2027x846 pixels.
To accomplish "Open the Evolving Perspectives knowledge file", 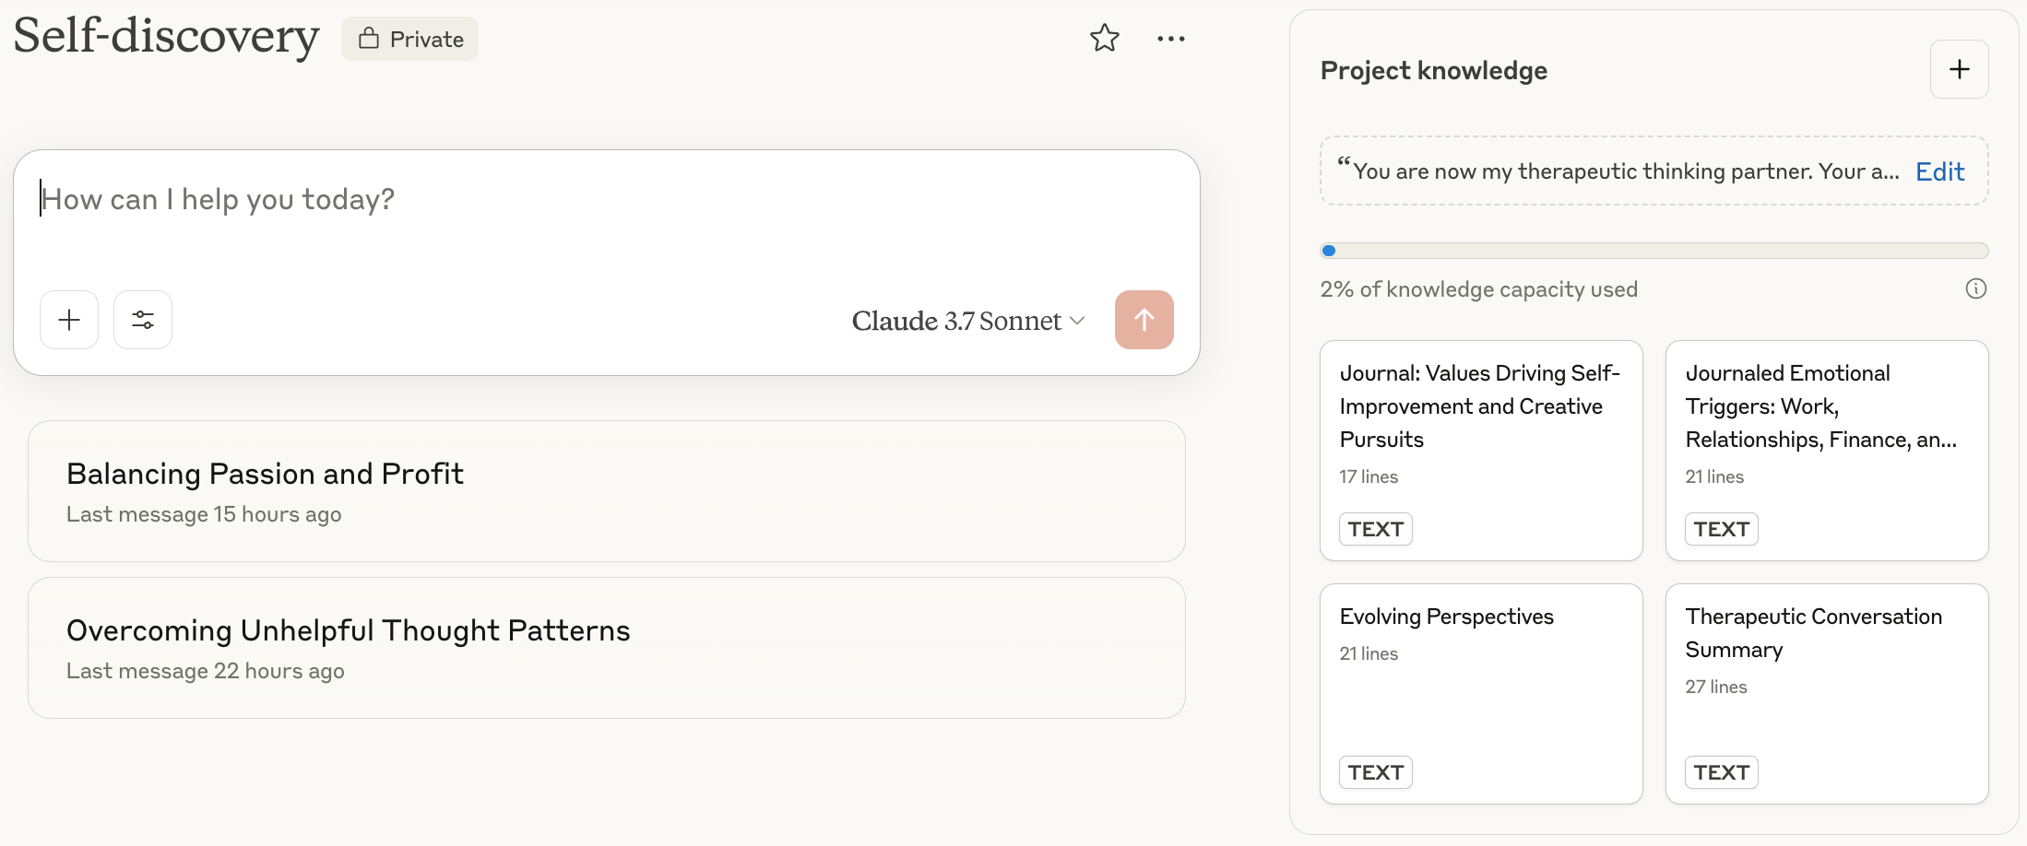I will point(1480,693).
